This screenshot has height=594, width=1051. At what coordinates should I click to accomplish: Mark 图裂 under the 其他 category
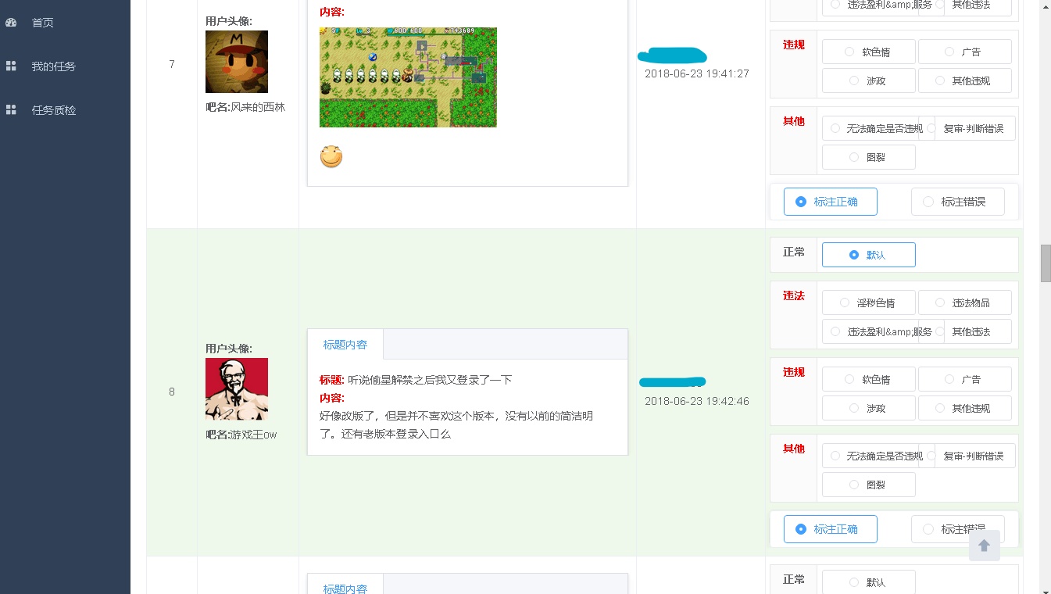click(x=868, y=484)
